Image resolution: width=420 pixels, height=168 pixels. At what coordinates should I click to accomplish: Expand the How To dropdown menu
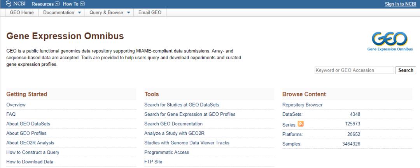[x=73, y=4]
